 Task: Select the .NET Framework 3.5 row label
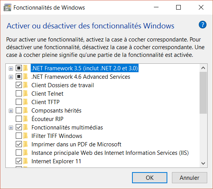pyautogui.click(x=85, y=68)
